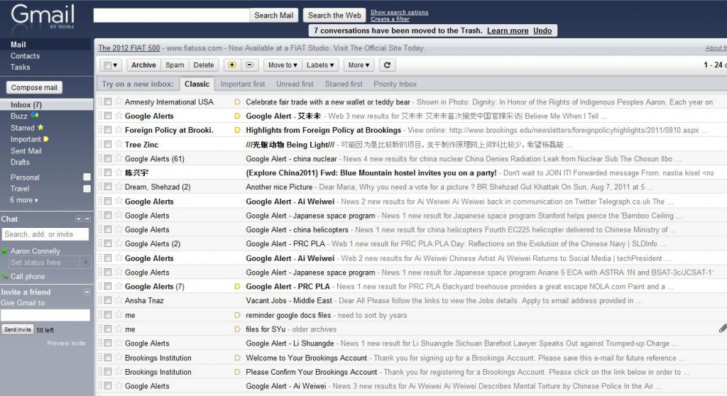Viewport: 727px width, 396px height.
Task: Click the Travel label color swatch
Action: tap(87, 189)
